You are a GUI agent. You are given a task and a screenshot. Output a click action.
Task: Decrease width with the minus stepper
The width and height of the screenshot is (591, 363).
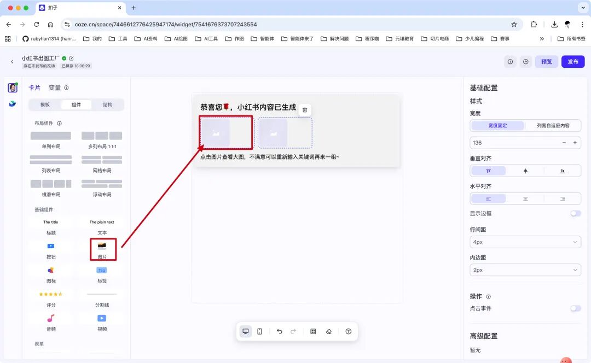[564, 143]
